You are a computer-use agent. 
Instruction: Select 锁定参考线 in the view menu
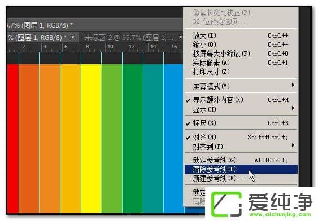pyautogui.click(x=241, y=160)
